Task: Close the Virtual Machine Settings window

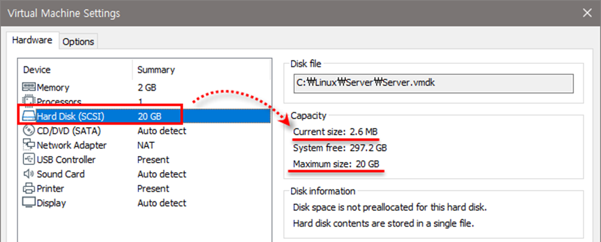Action: click(586, 12)
